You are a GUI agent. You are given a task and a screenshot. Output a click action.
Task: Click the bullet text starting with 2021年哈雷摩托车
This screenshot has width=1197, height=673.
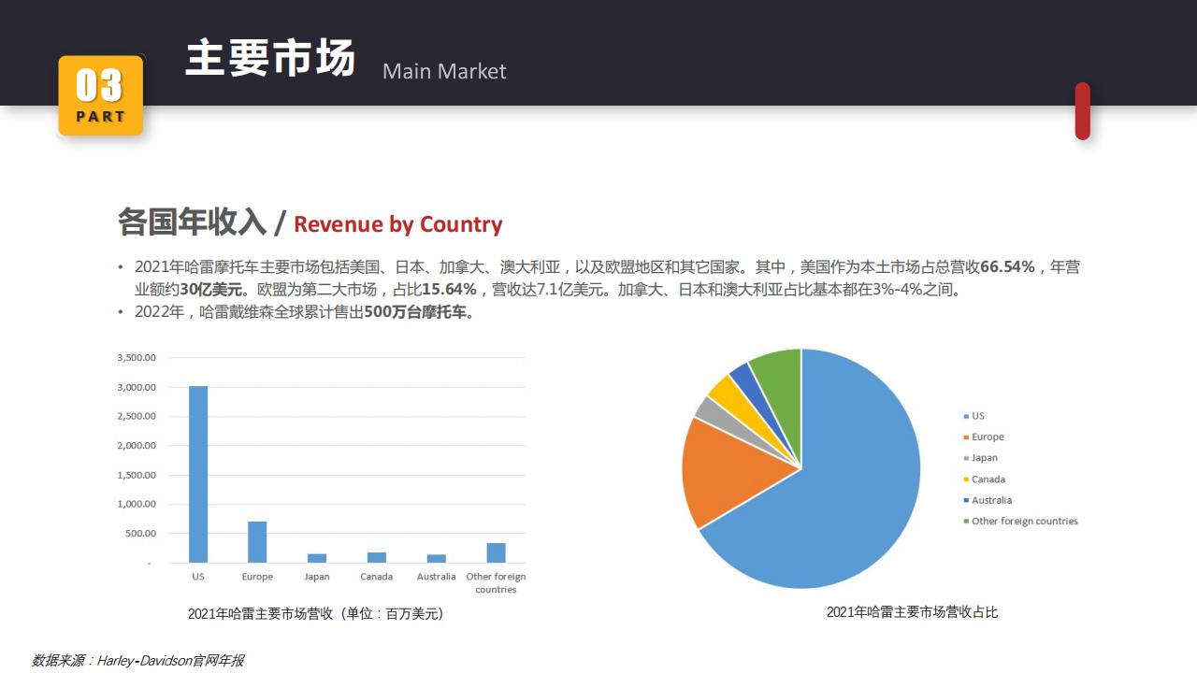pos(607,278)
